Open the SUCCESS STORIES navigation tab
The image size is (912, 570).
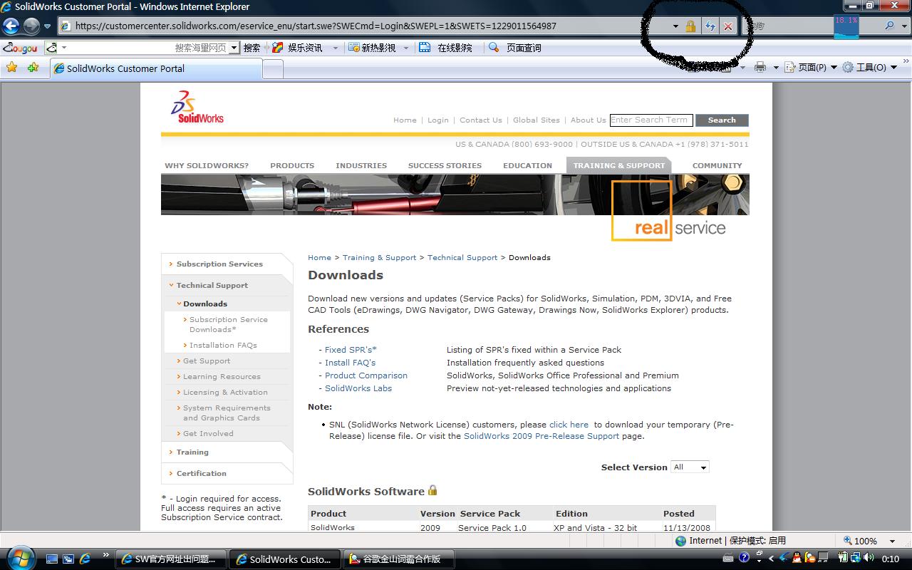tap(445, 165)
